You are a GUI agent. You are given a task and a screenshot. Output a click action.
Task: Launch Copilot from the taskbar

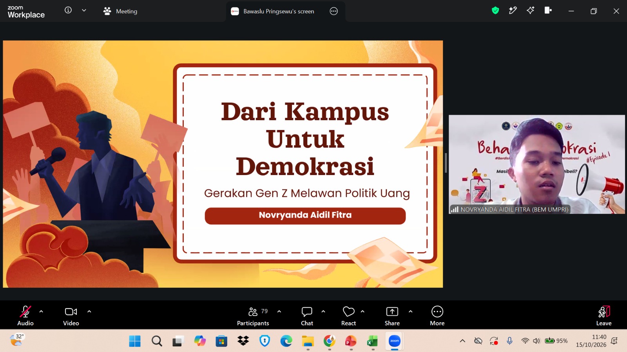pos(200,341)
